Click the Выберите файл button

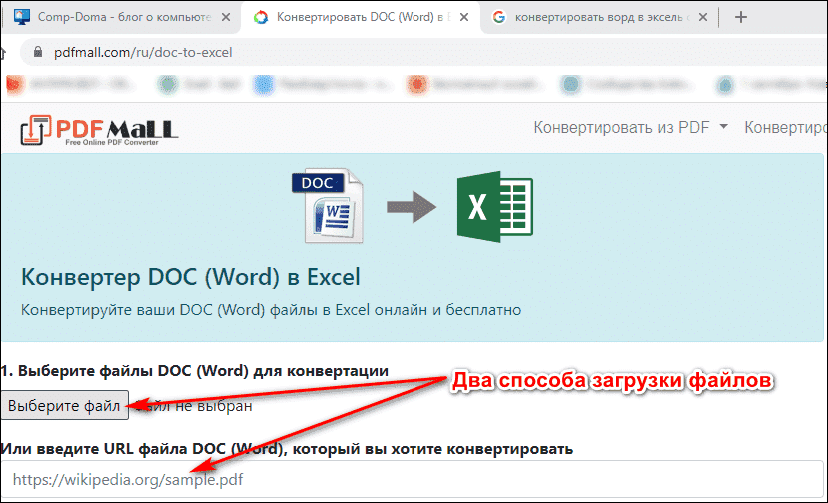point(65,405)
